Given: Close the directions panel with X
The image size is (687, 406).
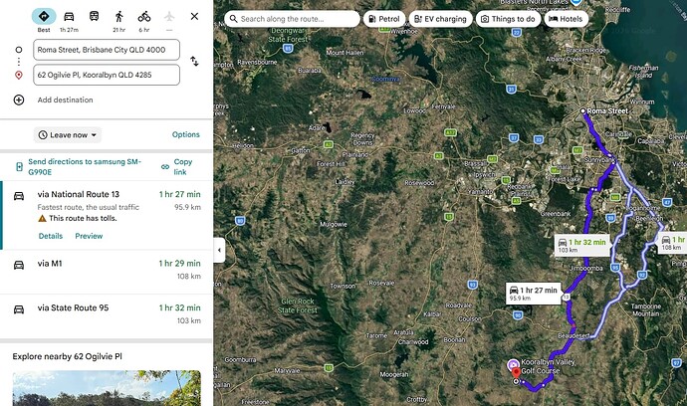Looking at the screenshot, I should (x=194, y=16).
